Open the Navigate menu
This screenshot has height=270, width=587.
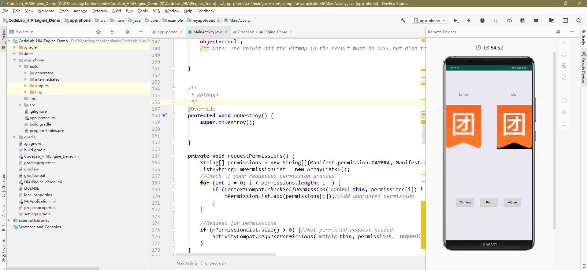point(46,11)
